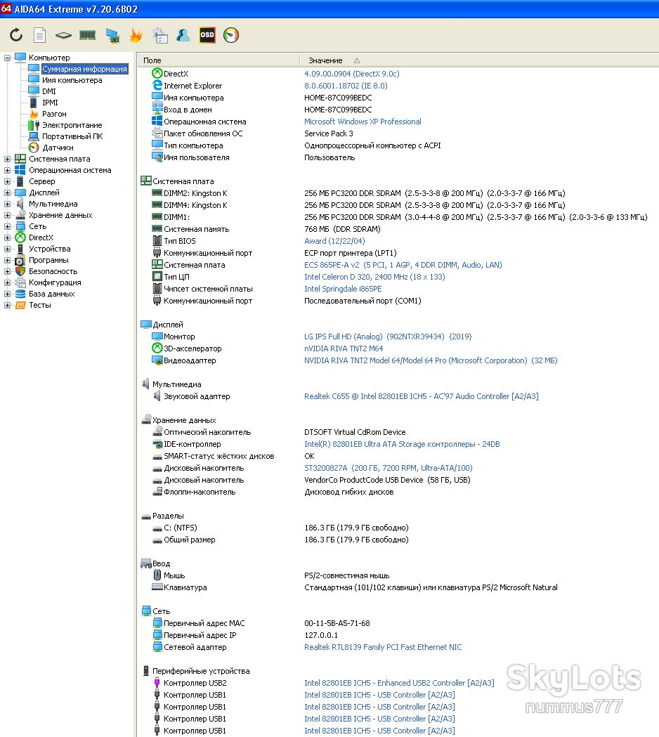The image size is (659, 737).
Task: Click the Тесты icon in the tree
Action: pyautogui.click(x=20, y=305)
